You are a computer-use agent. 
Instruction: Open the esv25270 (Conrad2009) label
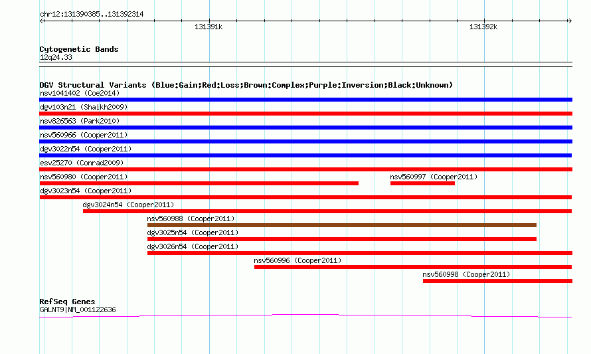point(82,163)
